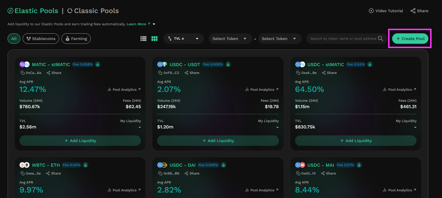Filter pools by Stablecoins
The width and height of the screenshot is (442, 198).
(x=41, y=39)
